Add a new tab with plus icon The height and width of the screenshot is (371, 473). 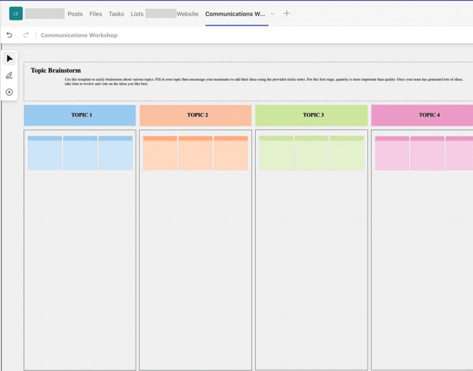(287, 13)
